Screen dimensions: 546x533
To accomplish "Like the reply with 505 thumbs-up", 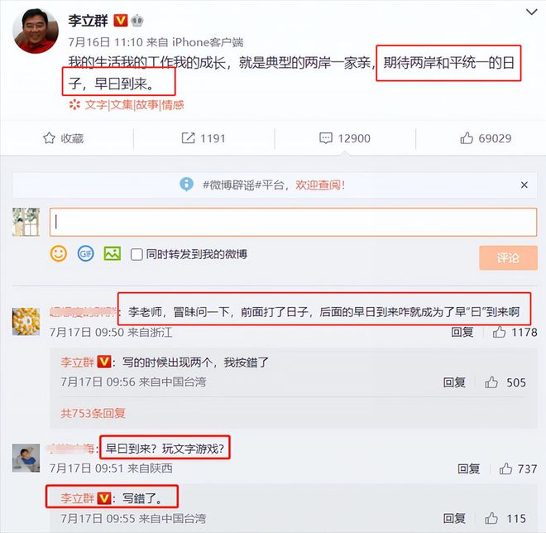I will pyautogui.click(x=491, y=382).
